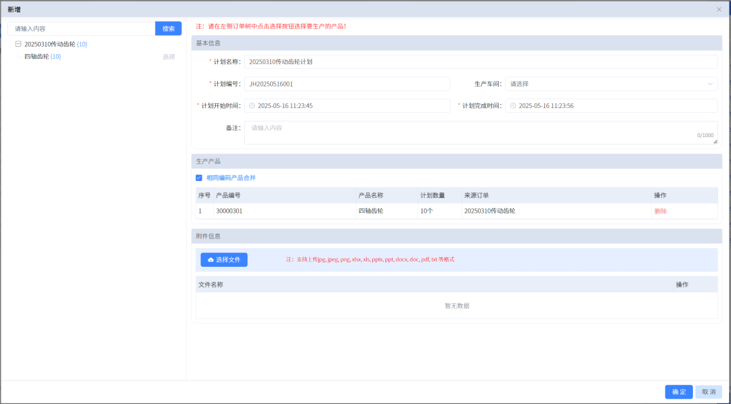731x404 pixels.
Task: Click the 文件名称 column header
Action: click(x=435, y=284)
